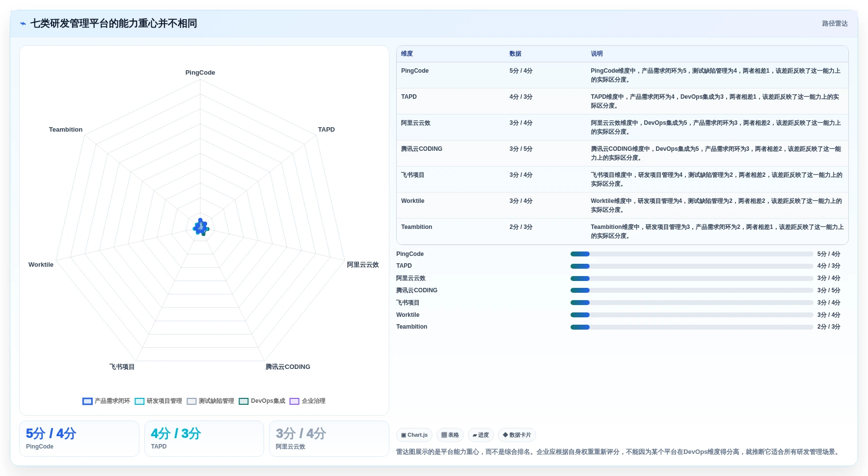This screenshot has height=476, width=868.
Task: Click the 3分 / 5分 table cell
Action: pos(521,149)
